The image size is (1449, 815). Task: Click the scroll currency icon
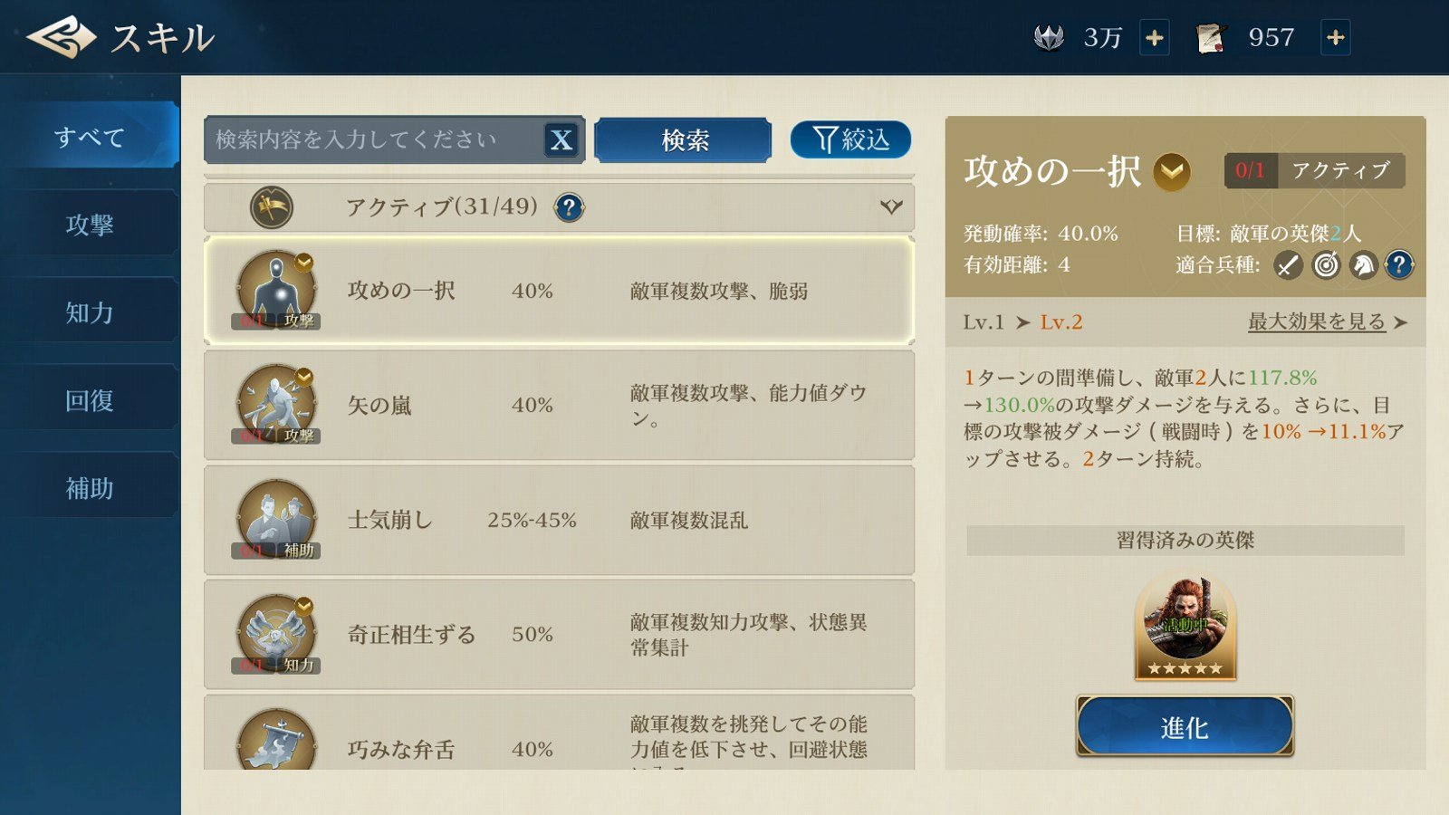(x=1211, y=37)
